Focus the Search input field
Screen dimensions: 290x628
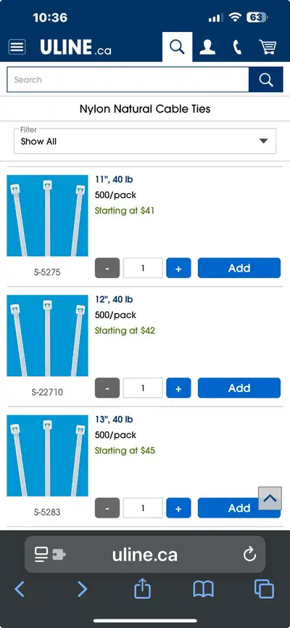(128, 80)
